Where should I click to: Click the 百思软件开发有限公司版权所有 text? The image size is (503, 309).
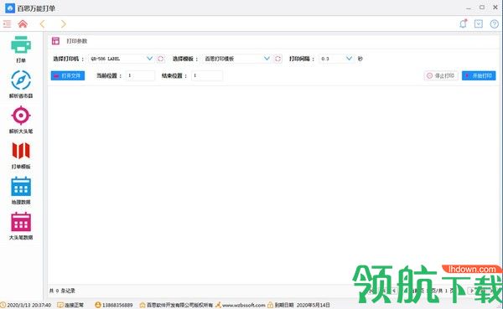tap(180, 305)
